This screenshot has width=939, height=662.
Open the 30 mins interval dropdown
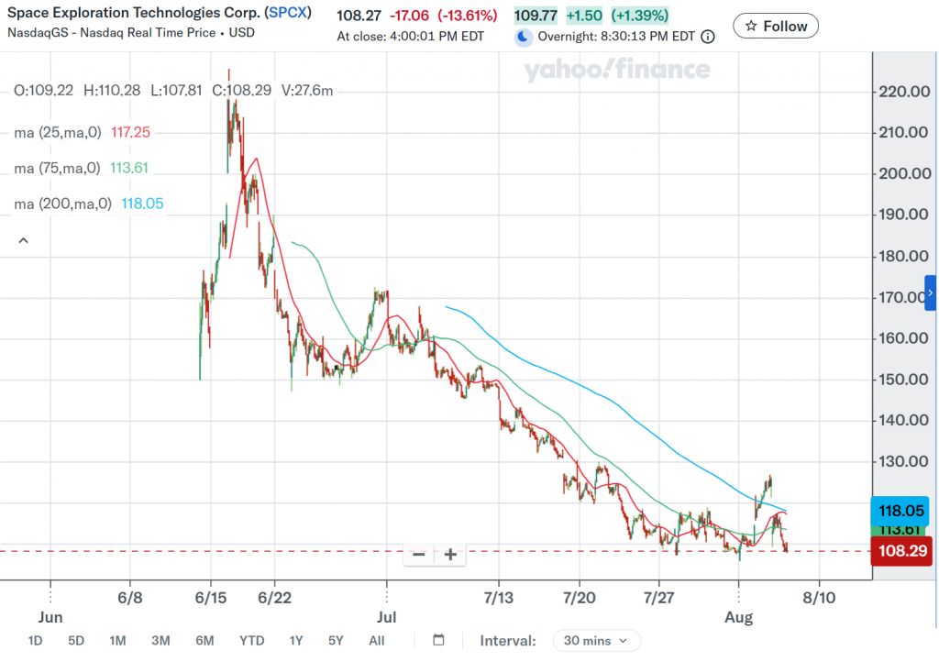coord(596,640)
